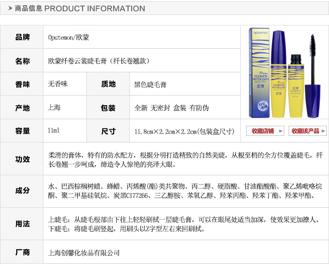Select the 产地 label cell
The height and width of the screenshot is (266, 329).
pos(22,108)
